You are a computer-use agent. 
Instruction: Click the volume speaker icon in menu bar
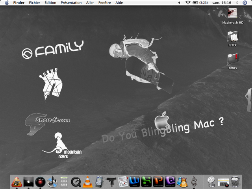[180, 3]
